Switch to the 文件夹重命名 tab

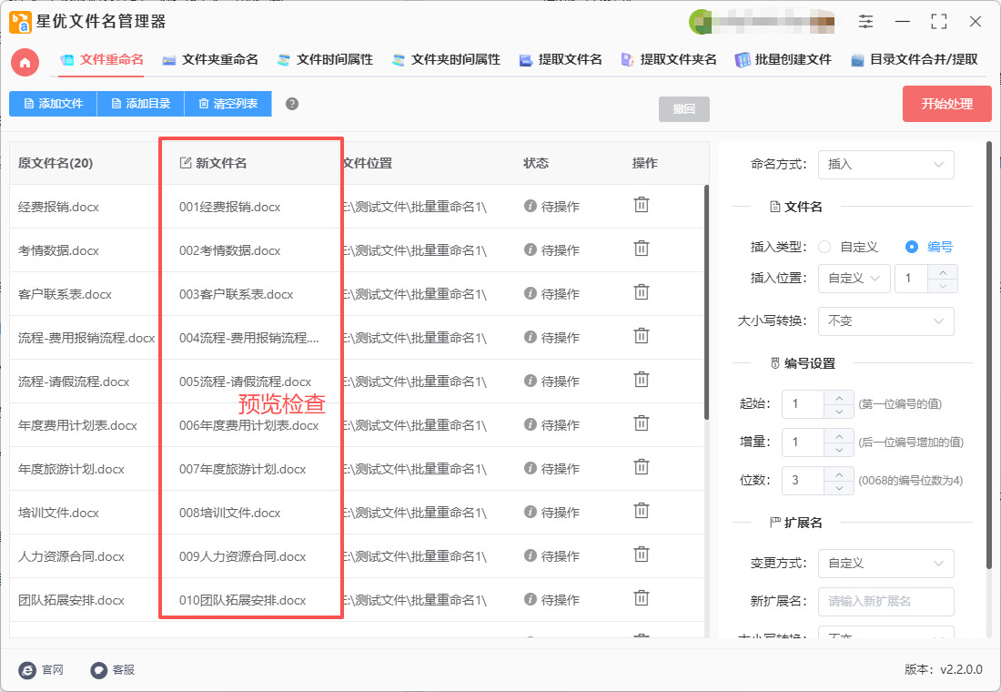click(210, 59)
